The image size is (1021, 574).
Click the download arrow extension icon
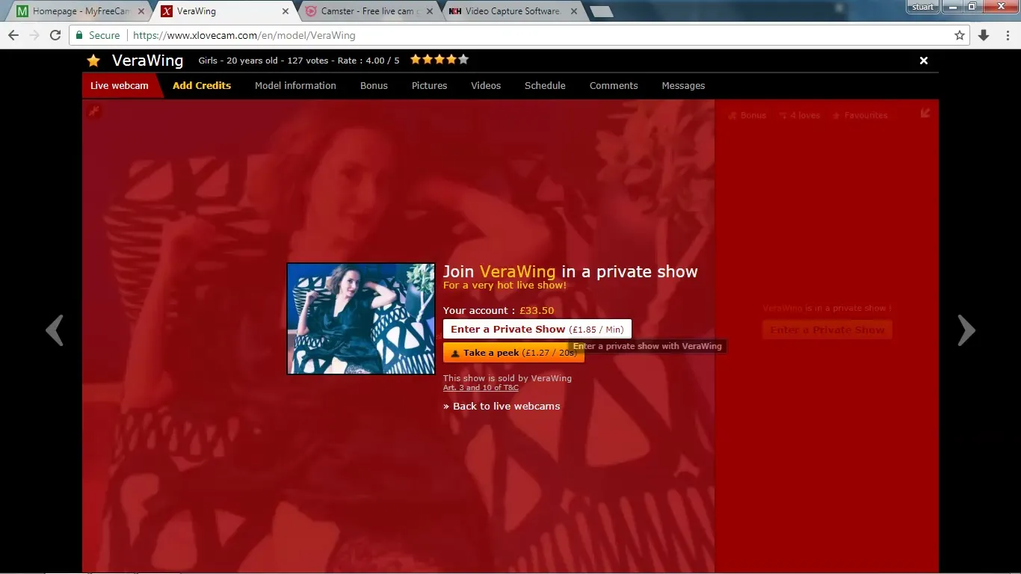pyautogui.click(x=984, y=35)
